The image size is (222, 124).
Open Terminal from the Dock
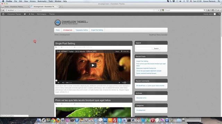[129, 120]
